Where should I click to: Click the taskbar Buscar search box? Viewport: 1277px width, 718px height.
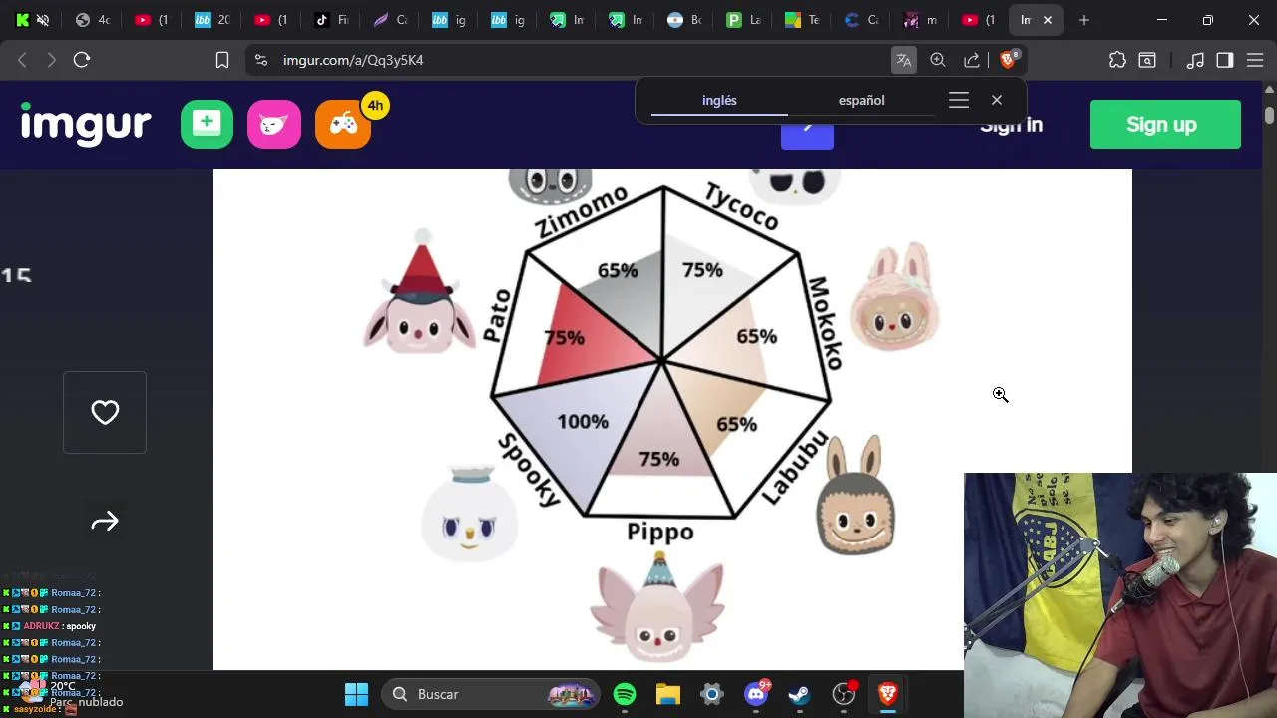click(491, 694)
